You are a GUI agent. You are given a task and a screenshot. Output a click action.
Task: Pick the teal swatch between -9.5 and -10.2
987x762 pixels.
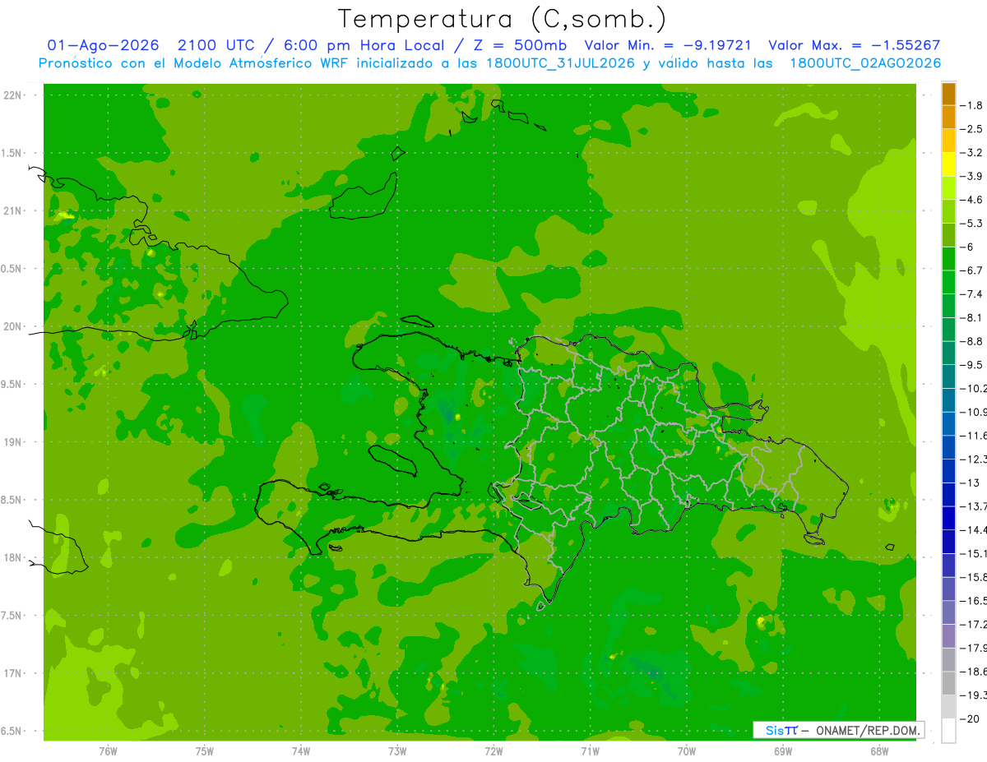click(948, 376)
